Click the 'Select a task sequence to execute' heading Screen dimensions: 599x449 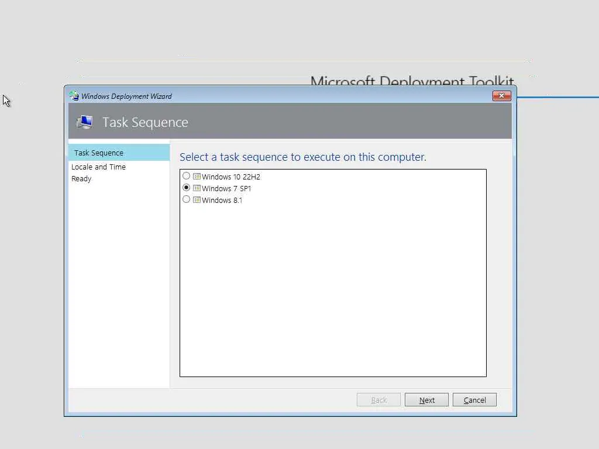(x=303, y=157)
